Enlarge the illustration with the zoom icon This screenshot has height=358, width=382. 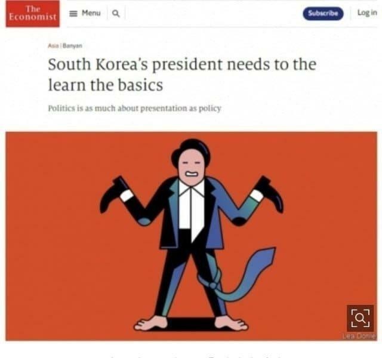click(361, 318)
